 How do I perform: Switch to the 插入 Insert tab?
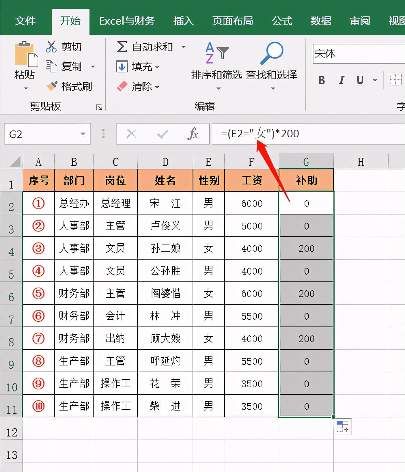[184, 21]
